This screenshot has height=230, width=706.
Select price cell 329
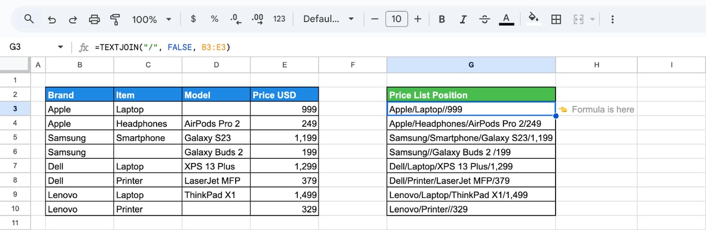[284, 209]
